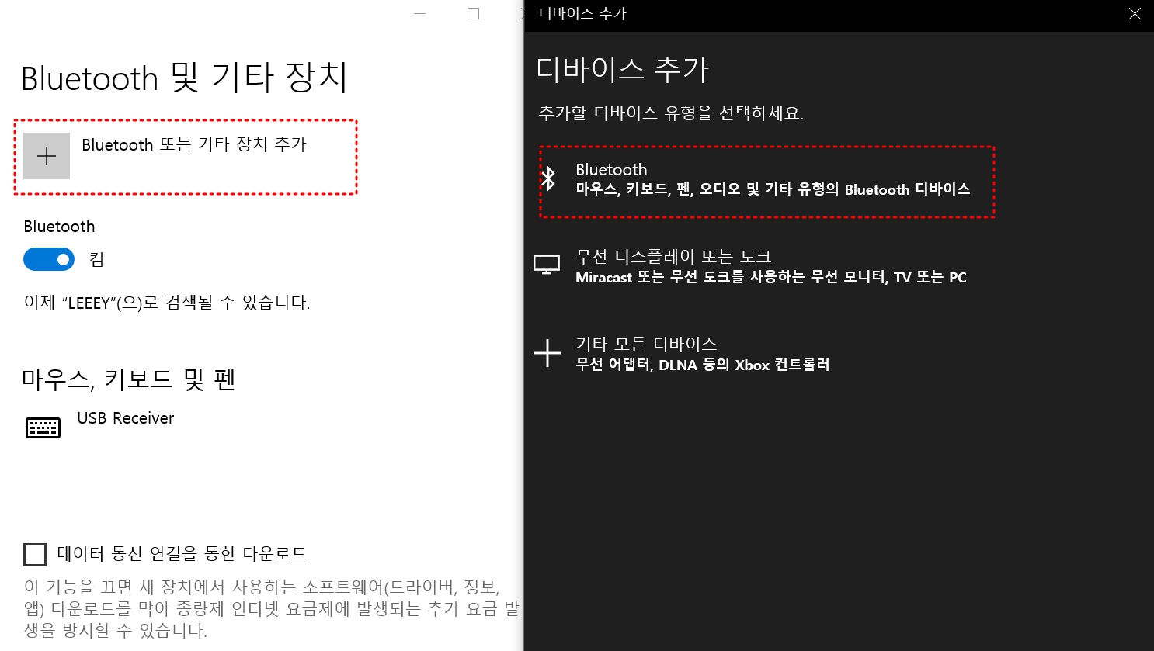Image resolution: width=1154 pixels, height=651 pixels.
Task: Click the Miracast description line
Action: [771, 277]
